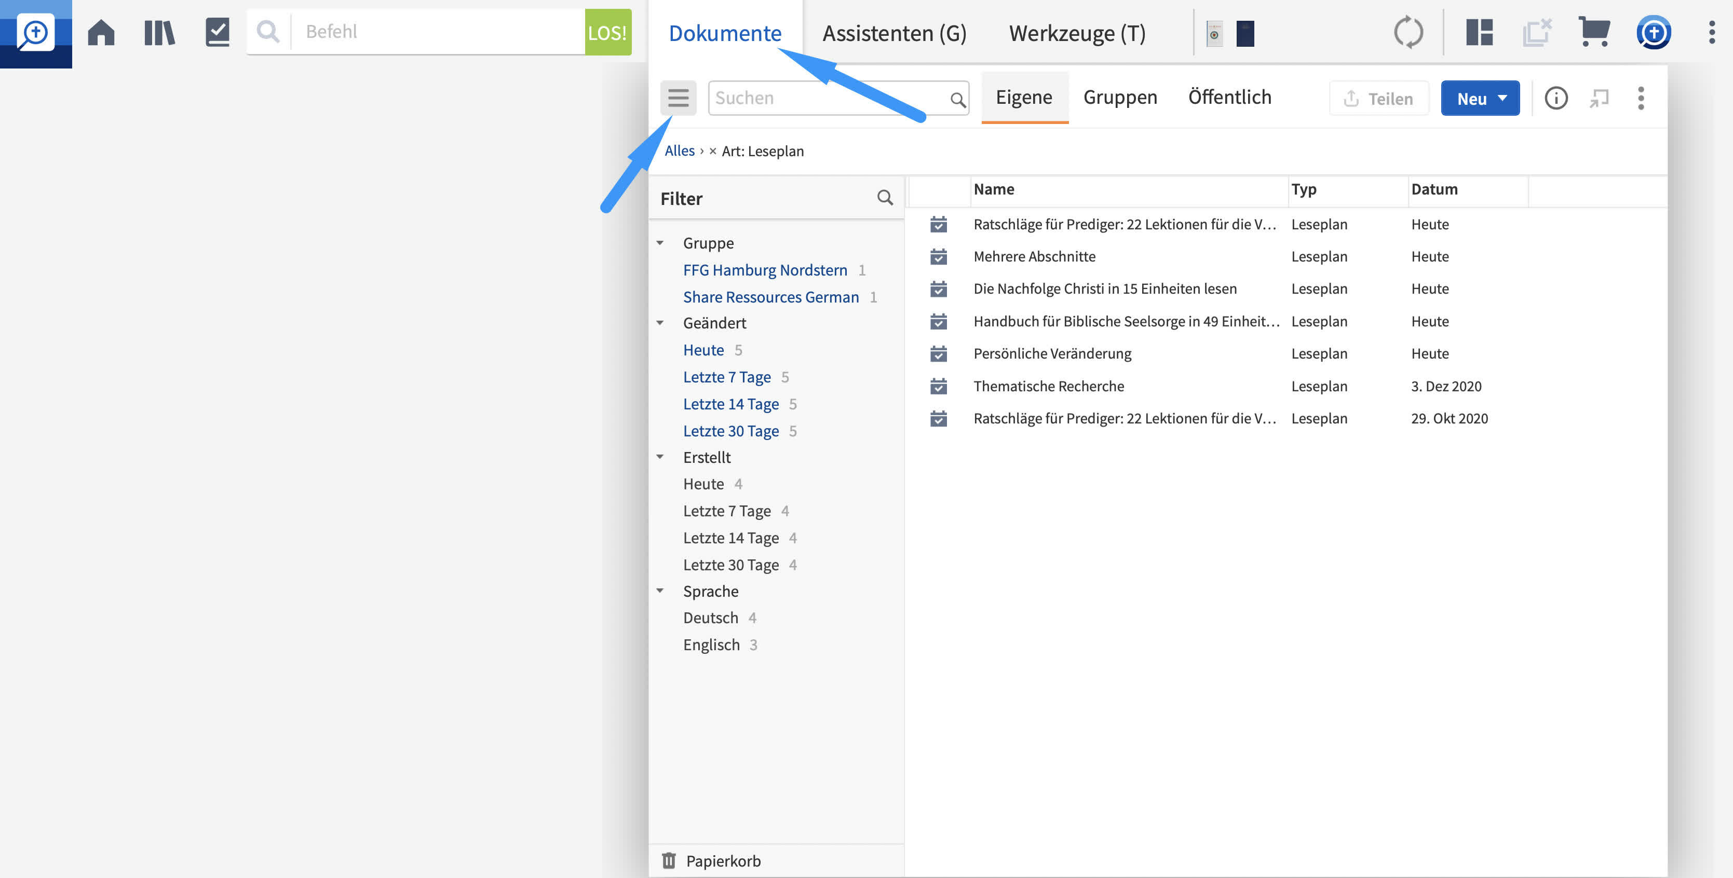Open the Werkzeuge (T) menu
The height and width of the screenshot is (878, 1733).
coord(1077,32)
